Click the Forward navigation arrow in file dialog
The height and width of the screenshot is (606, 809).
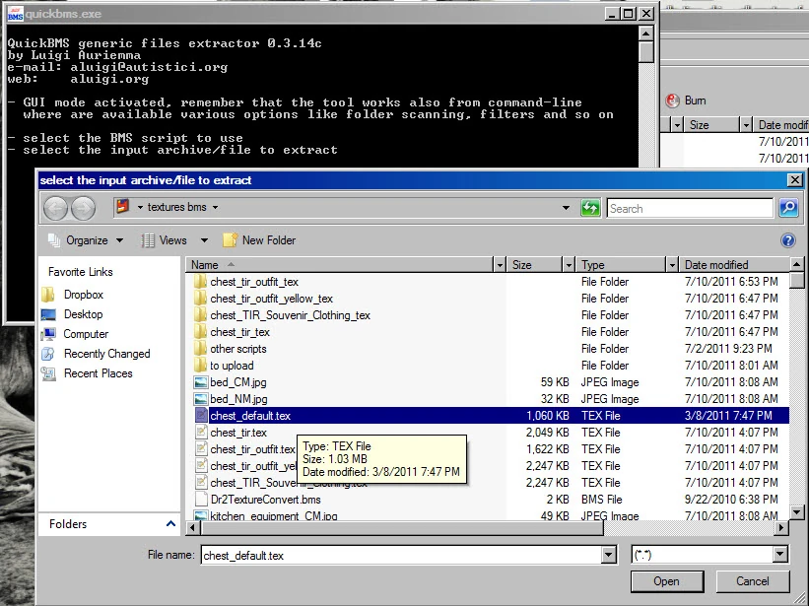tap(83, 208)
